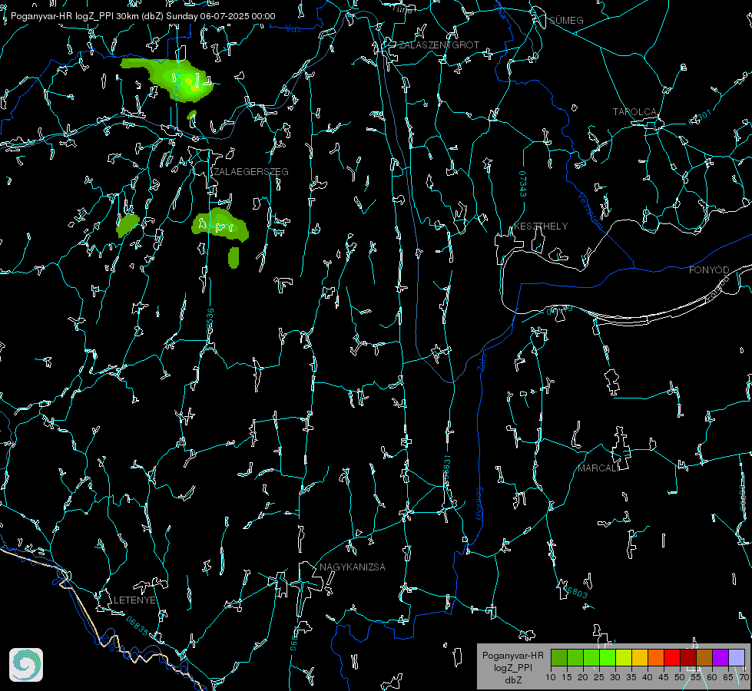Click the '10' tick value on the legend
This screenshot has height=691, width=752.
click(x=551, y=677)
